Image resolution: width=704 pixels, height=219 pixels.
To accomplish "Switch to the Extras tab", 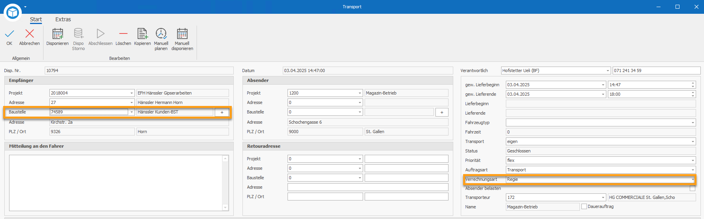I will [x=63, y=19].
